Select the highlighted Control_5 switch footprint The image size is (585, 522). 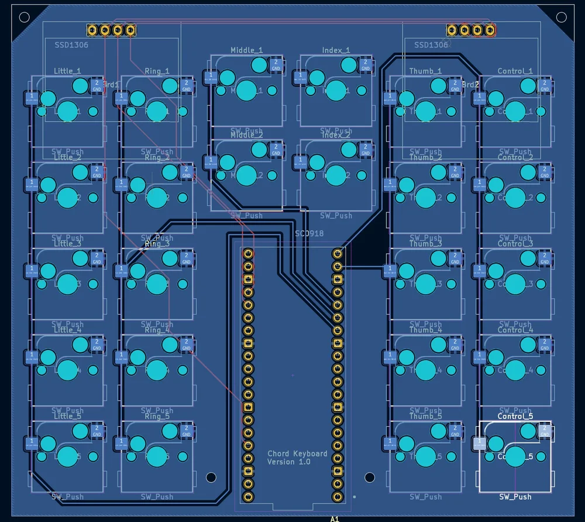tap(515, 456)
